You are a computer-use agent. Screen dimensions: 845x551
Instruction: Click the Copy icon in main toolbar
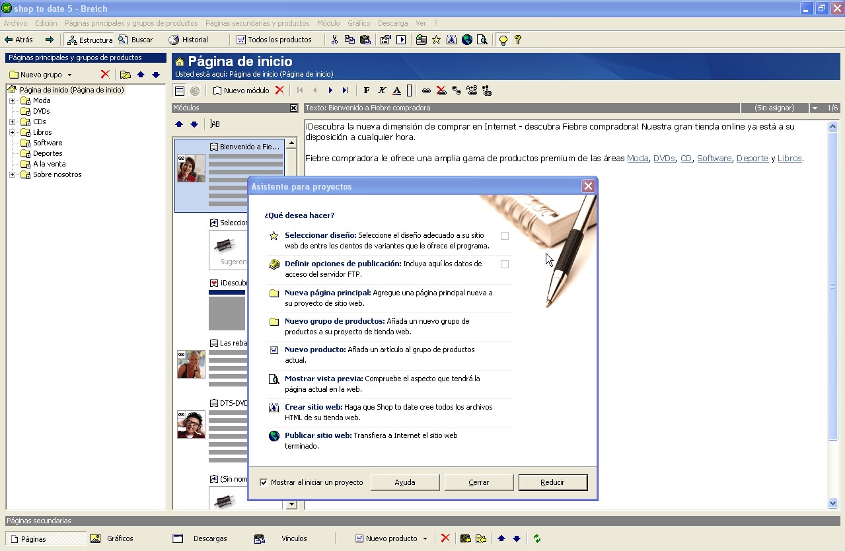pos(349,40)
